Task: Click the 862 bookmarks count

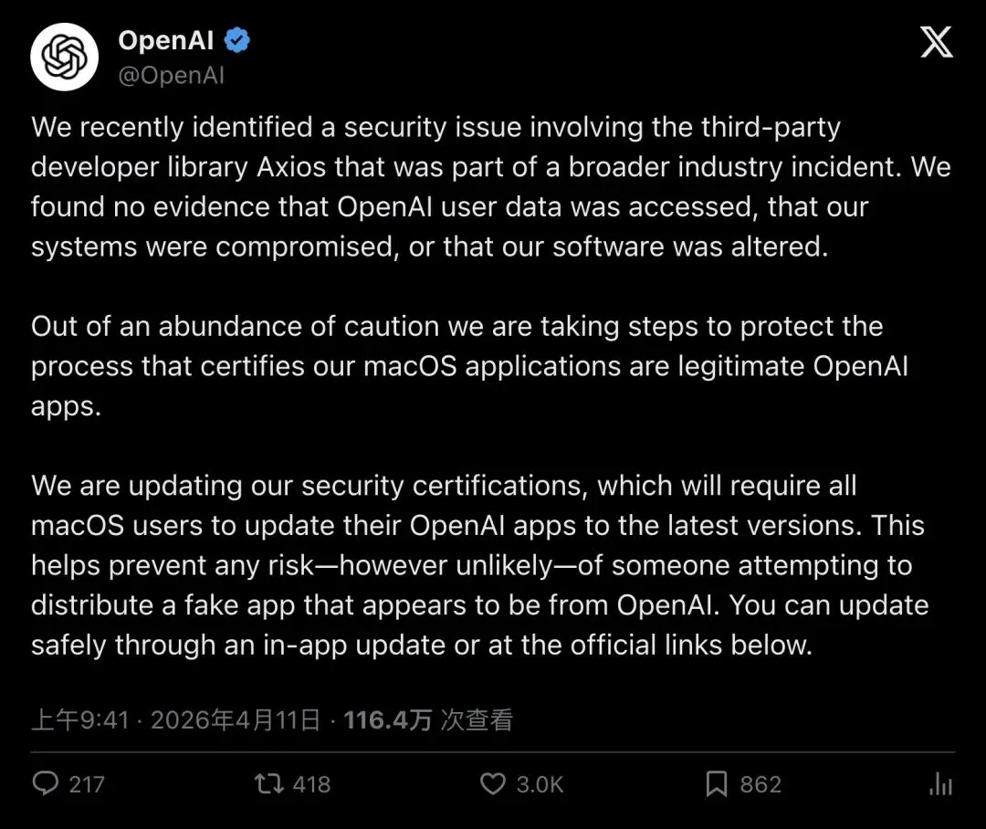Action: click(760, 784)
